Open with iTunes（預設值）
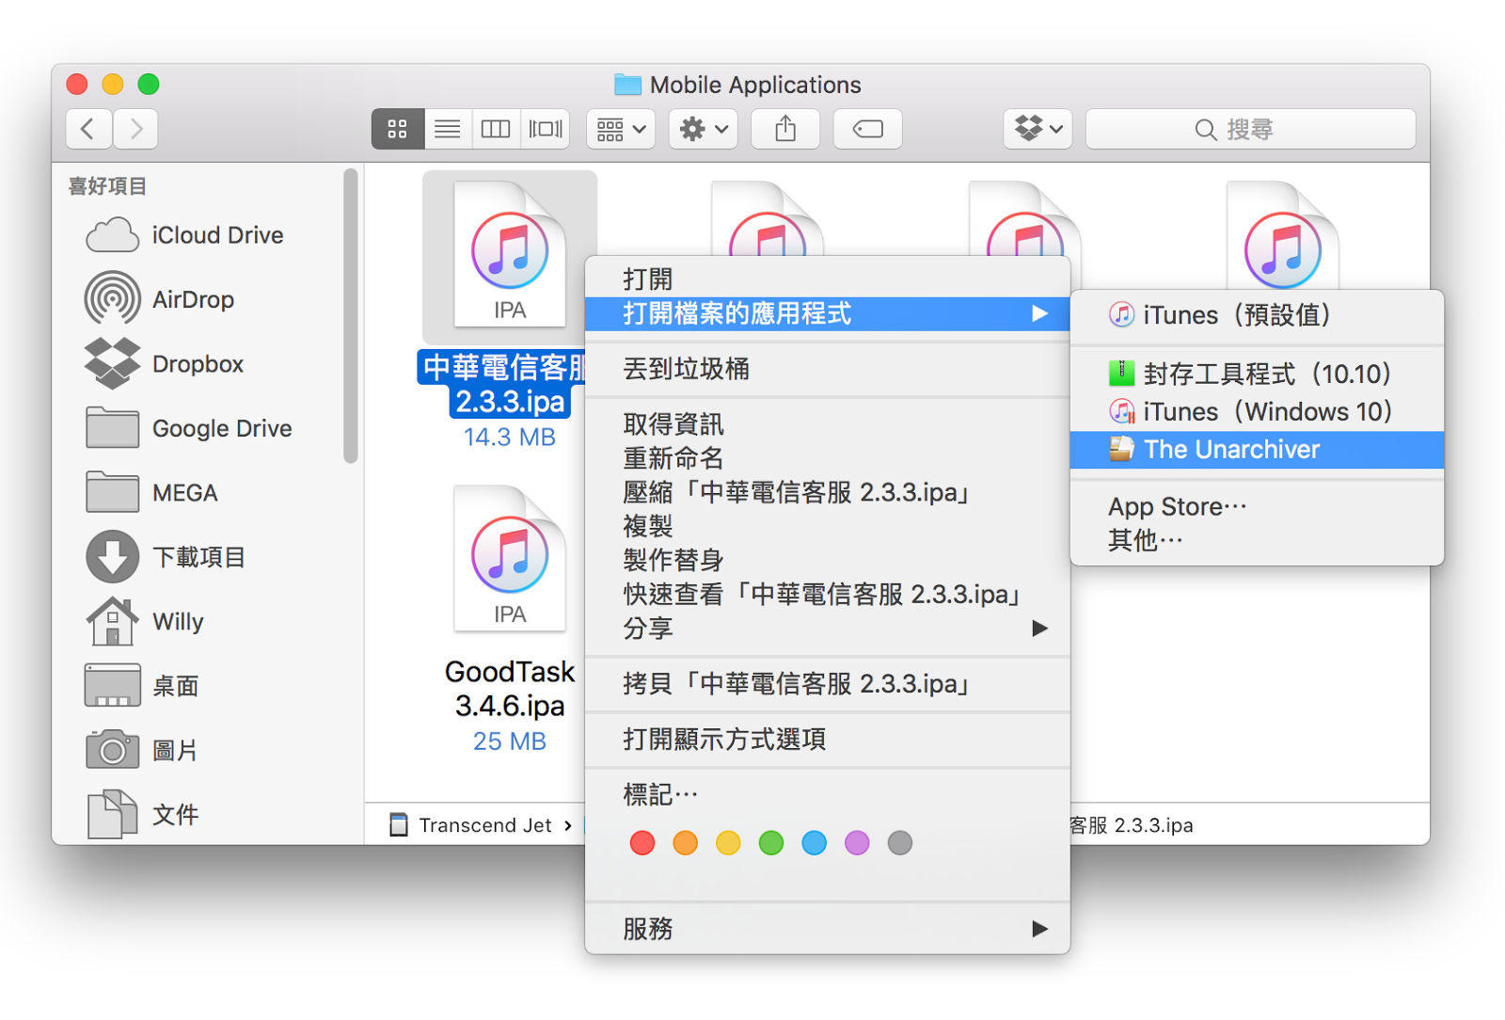The image size is (1505, 1020). [x=1257, y=315]
